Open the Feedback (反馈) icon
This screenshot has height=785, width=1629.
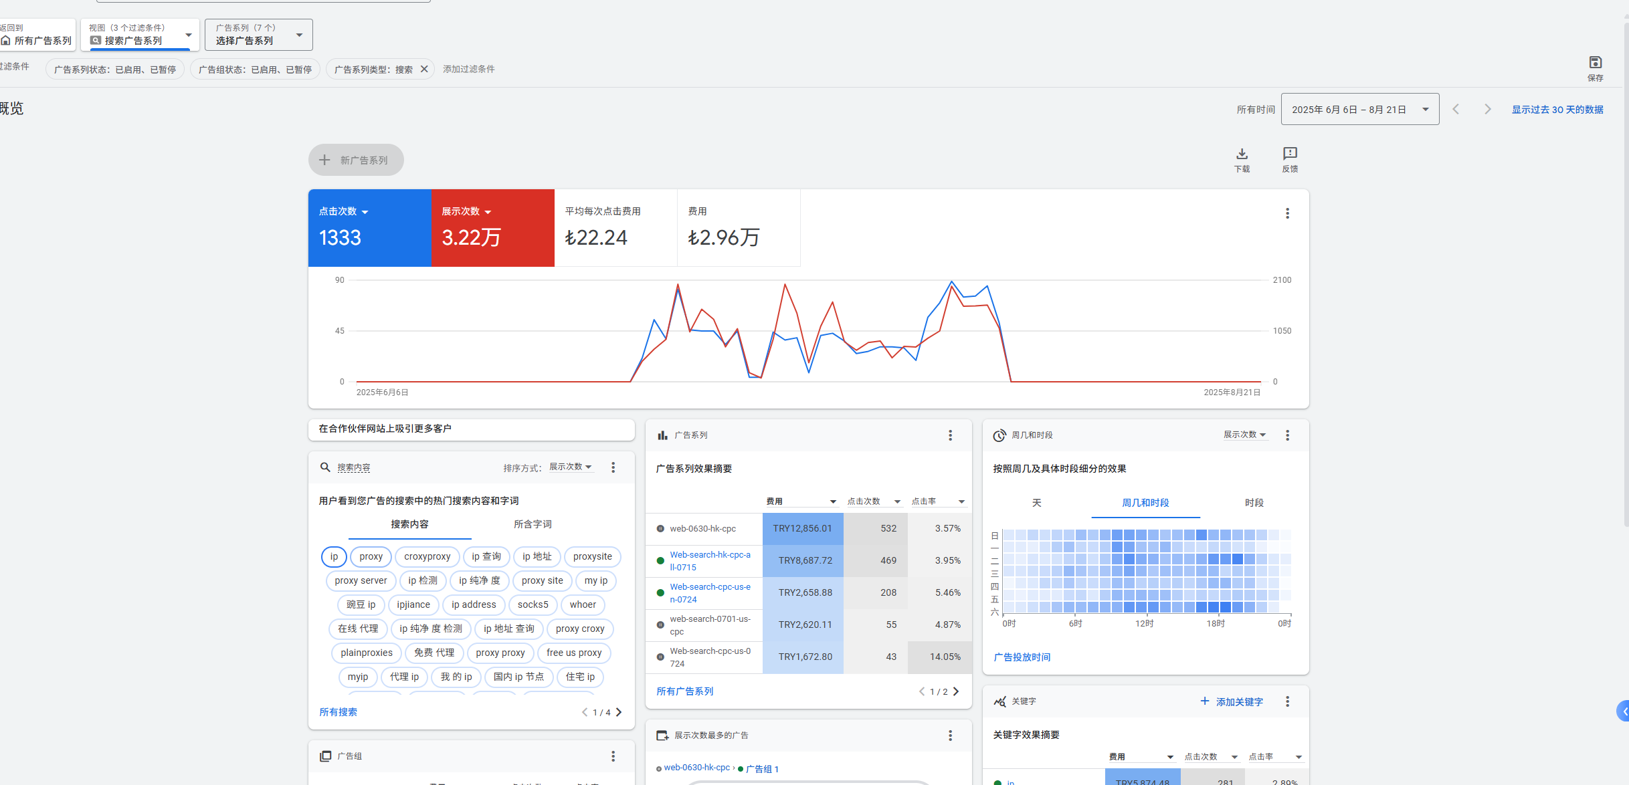1290,154
